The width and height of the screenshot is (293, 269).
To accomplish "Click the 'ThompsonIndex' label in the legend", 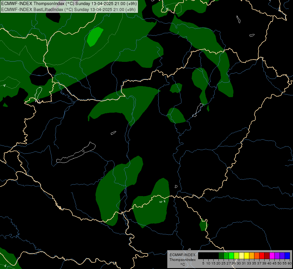I will coord(183,260).
